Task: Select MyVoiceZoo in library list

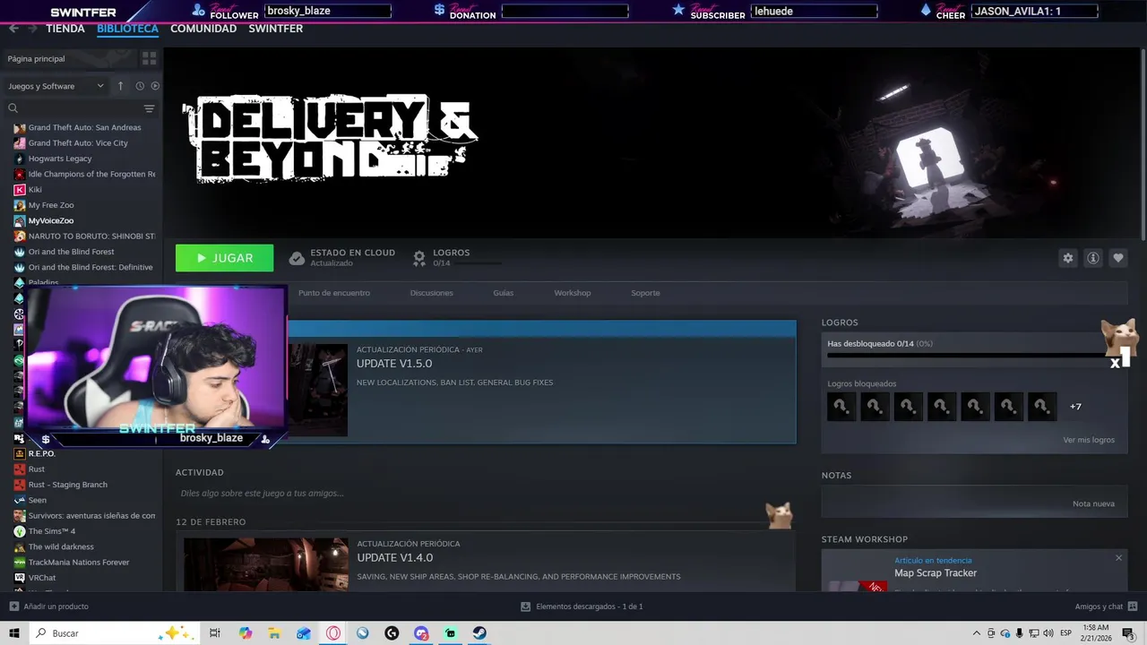Action: tap(51, 220)
